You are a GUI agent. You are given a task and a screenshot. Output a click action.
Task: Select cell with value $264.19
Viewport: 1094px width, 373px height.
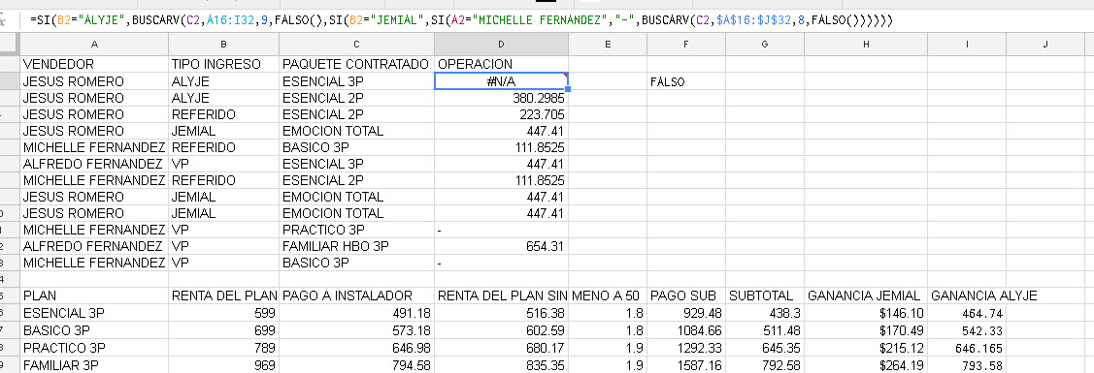click(x=866, y=364)
